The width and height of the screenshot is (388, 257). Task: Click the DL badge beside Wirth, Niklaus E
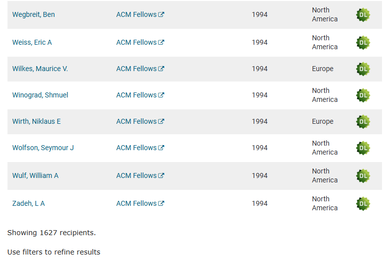363,122
